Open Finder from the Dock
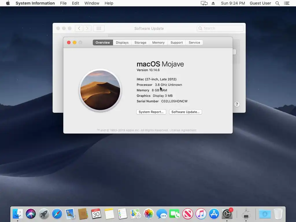The width and height of the screenshot is (296, 222). [x=18, y=214]
